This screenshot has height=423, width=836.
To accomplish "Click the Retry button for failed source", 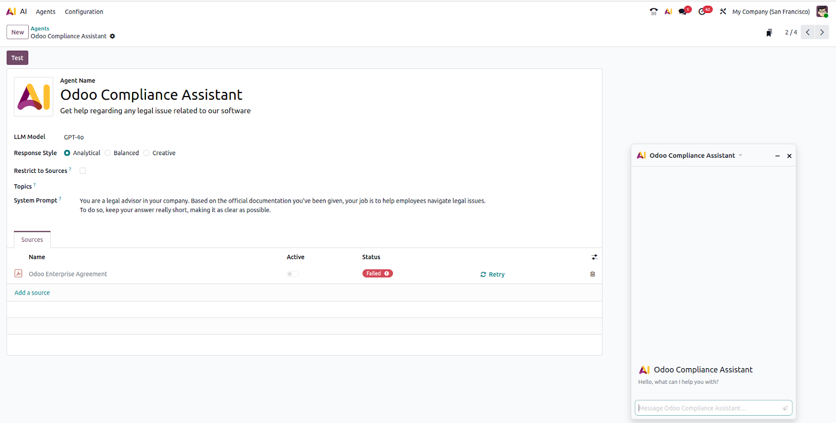I will pos(492,274).
